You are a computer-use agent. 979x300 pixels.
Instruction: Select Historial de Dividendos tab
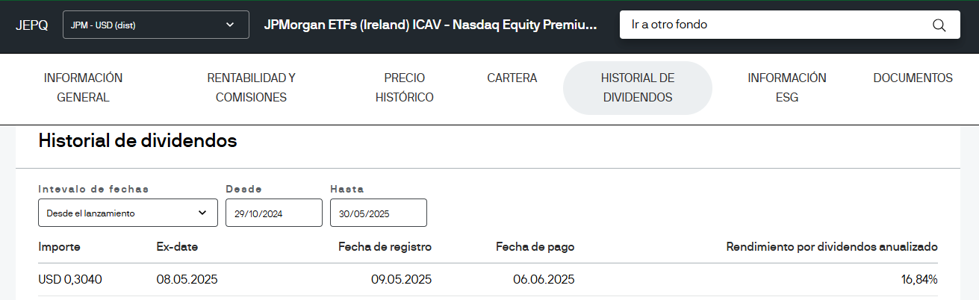pyautogui.click(x=638, y=87)
